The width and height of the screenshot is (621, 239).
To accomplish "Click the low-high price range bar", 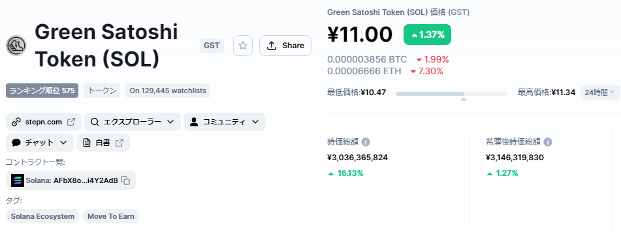I will pyautogui.click(x=451, y=94).
